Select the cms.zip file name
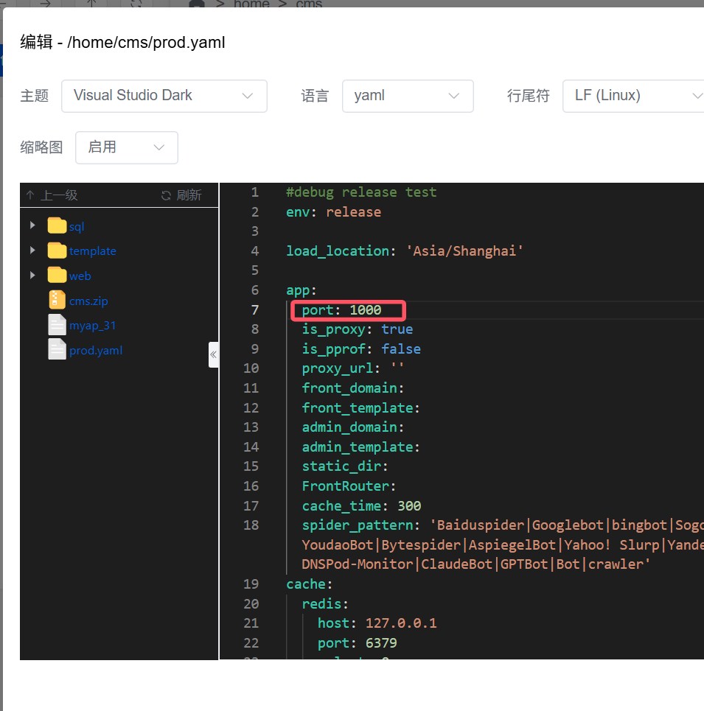 point(88,301)
